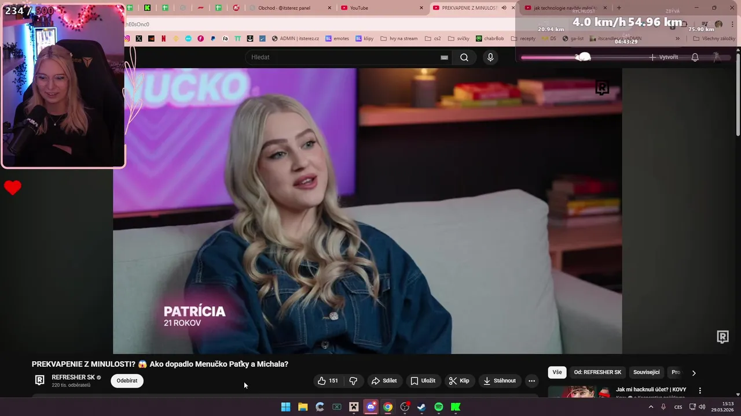Open media controls icon in Chrome toolbar
Viewport: 741px width, 416px height.
coord(705,24)
